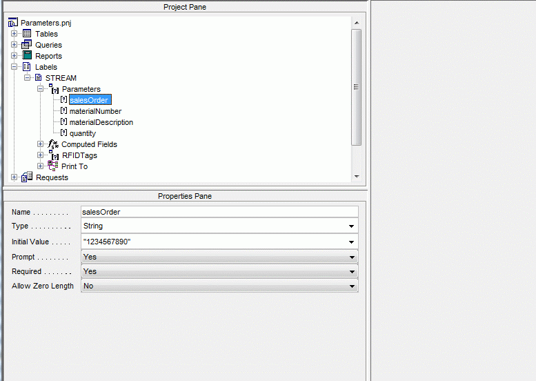This screenshot has height=381, width=536.
Task: Click the Parameters node icon
Action: 54,89
